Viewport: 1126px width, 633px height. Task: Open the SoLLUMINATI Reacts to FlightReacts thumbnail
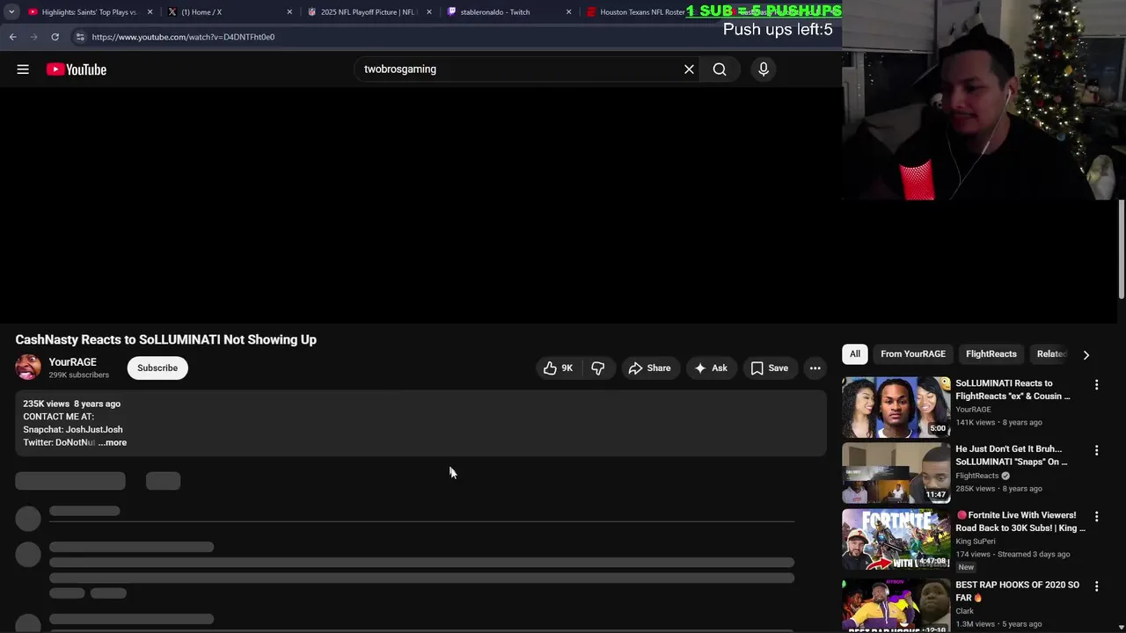coord(896,407)
